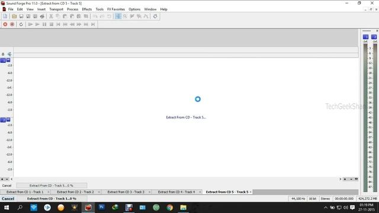The width and height of the screenshot is (379, 213).
Task: Click the Arm and Record button
Action: coord(5,24)
